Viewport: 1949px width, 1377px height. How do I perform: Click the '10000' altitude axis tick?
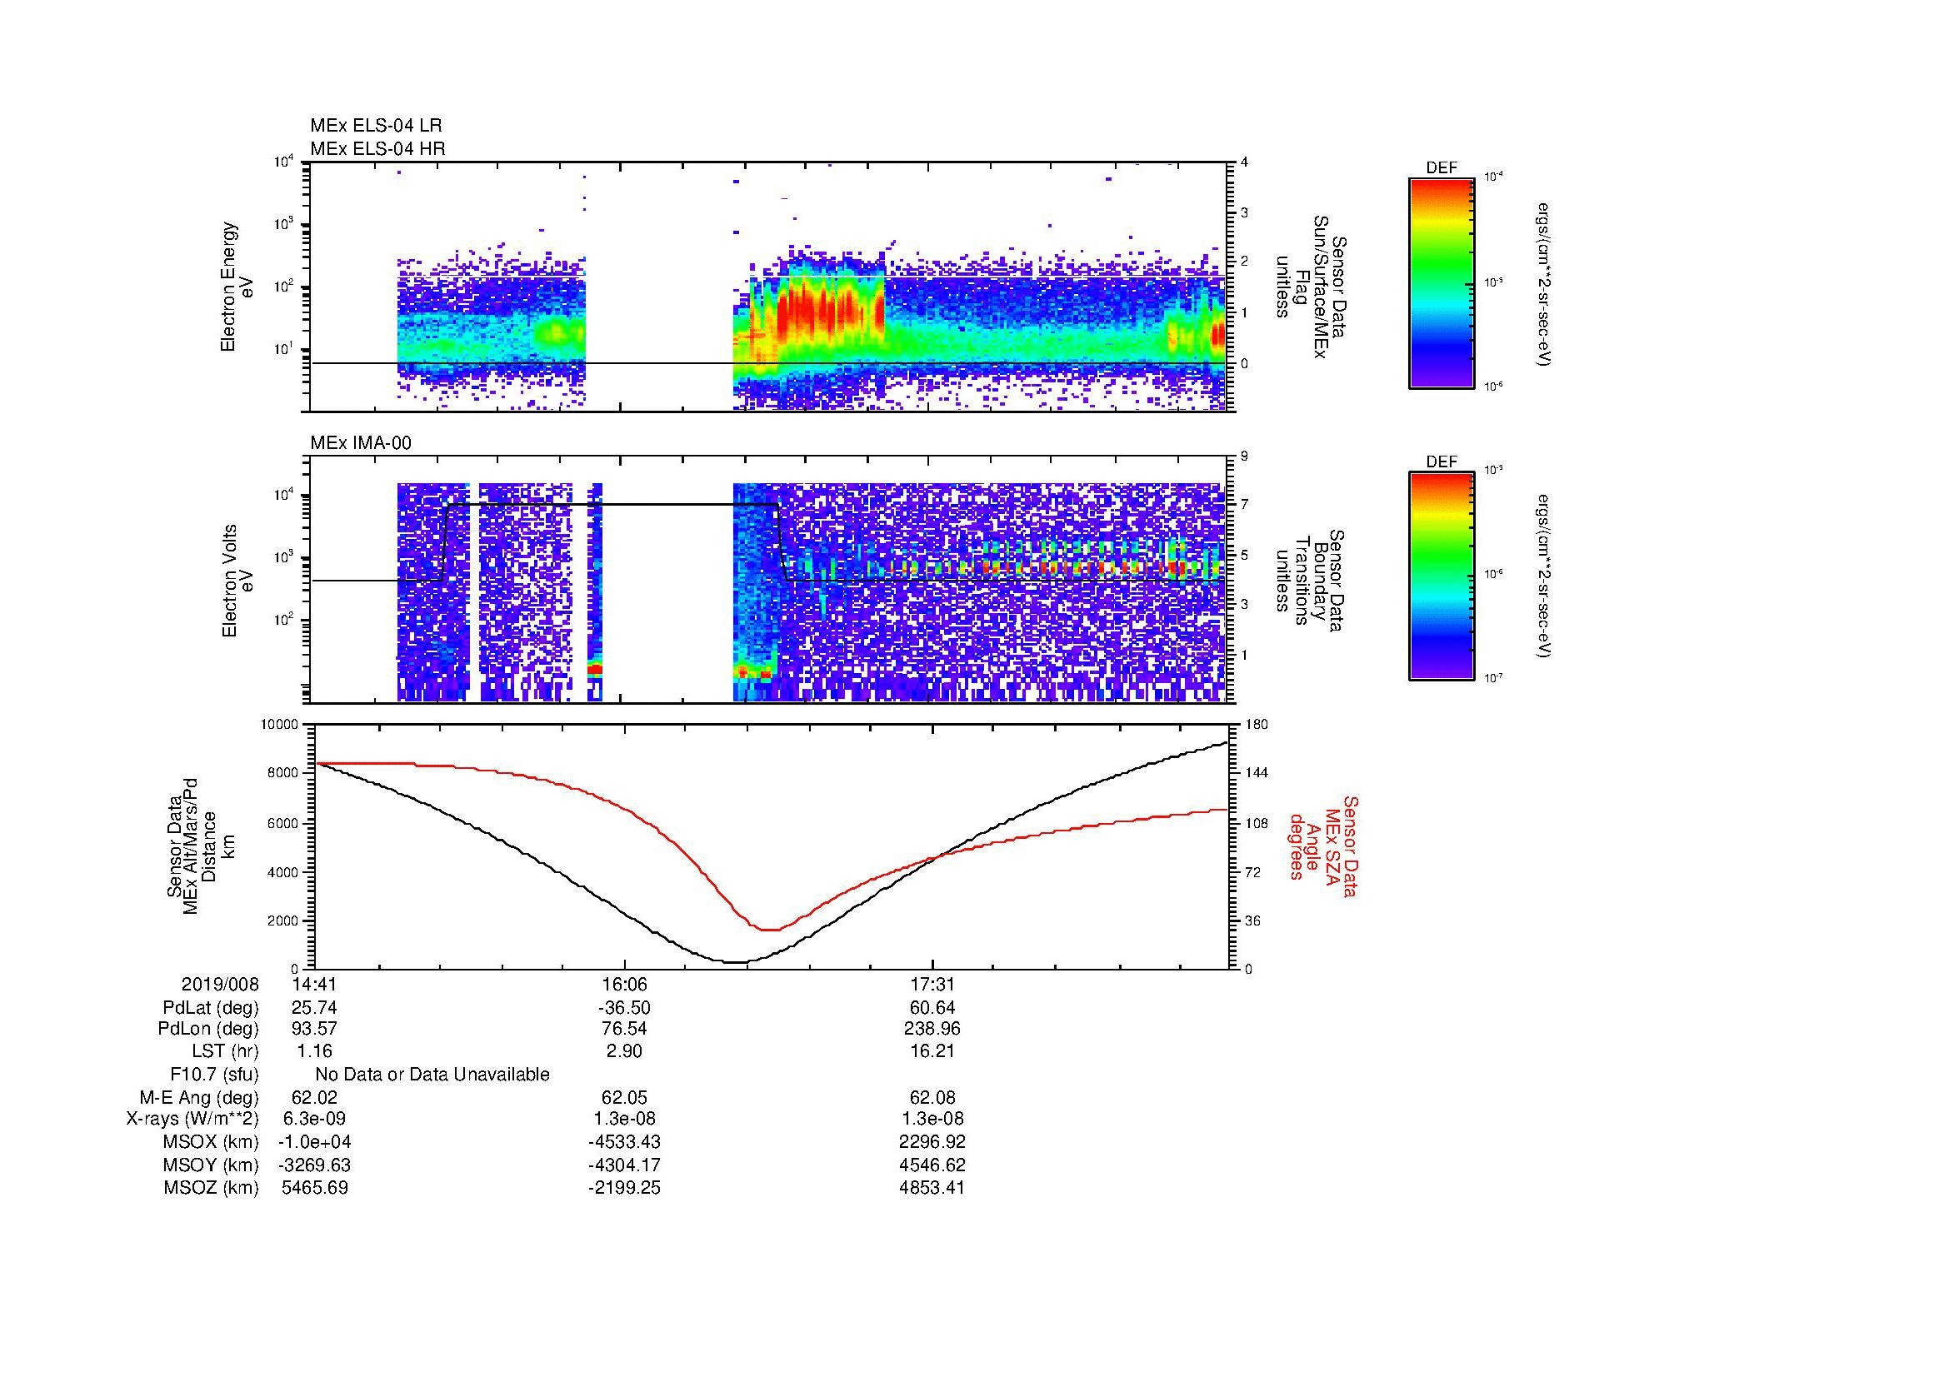tap(280, 725)
